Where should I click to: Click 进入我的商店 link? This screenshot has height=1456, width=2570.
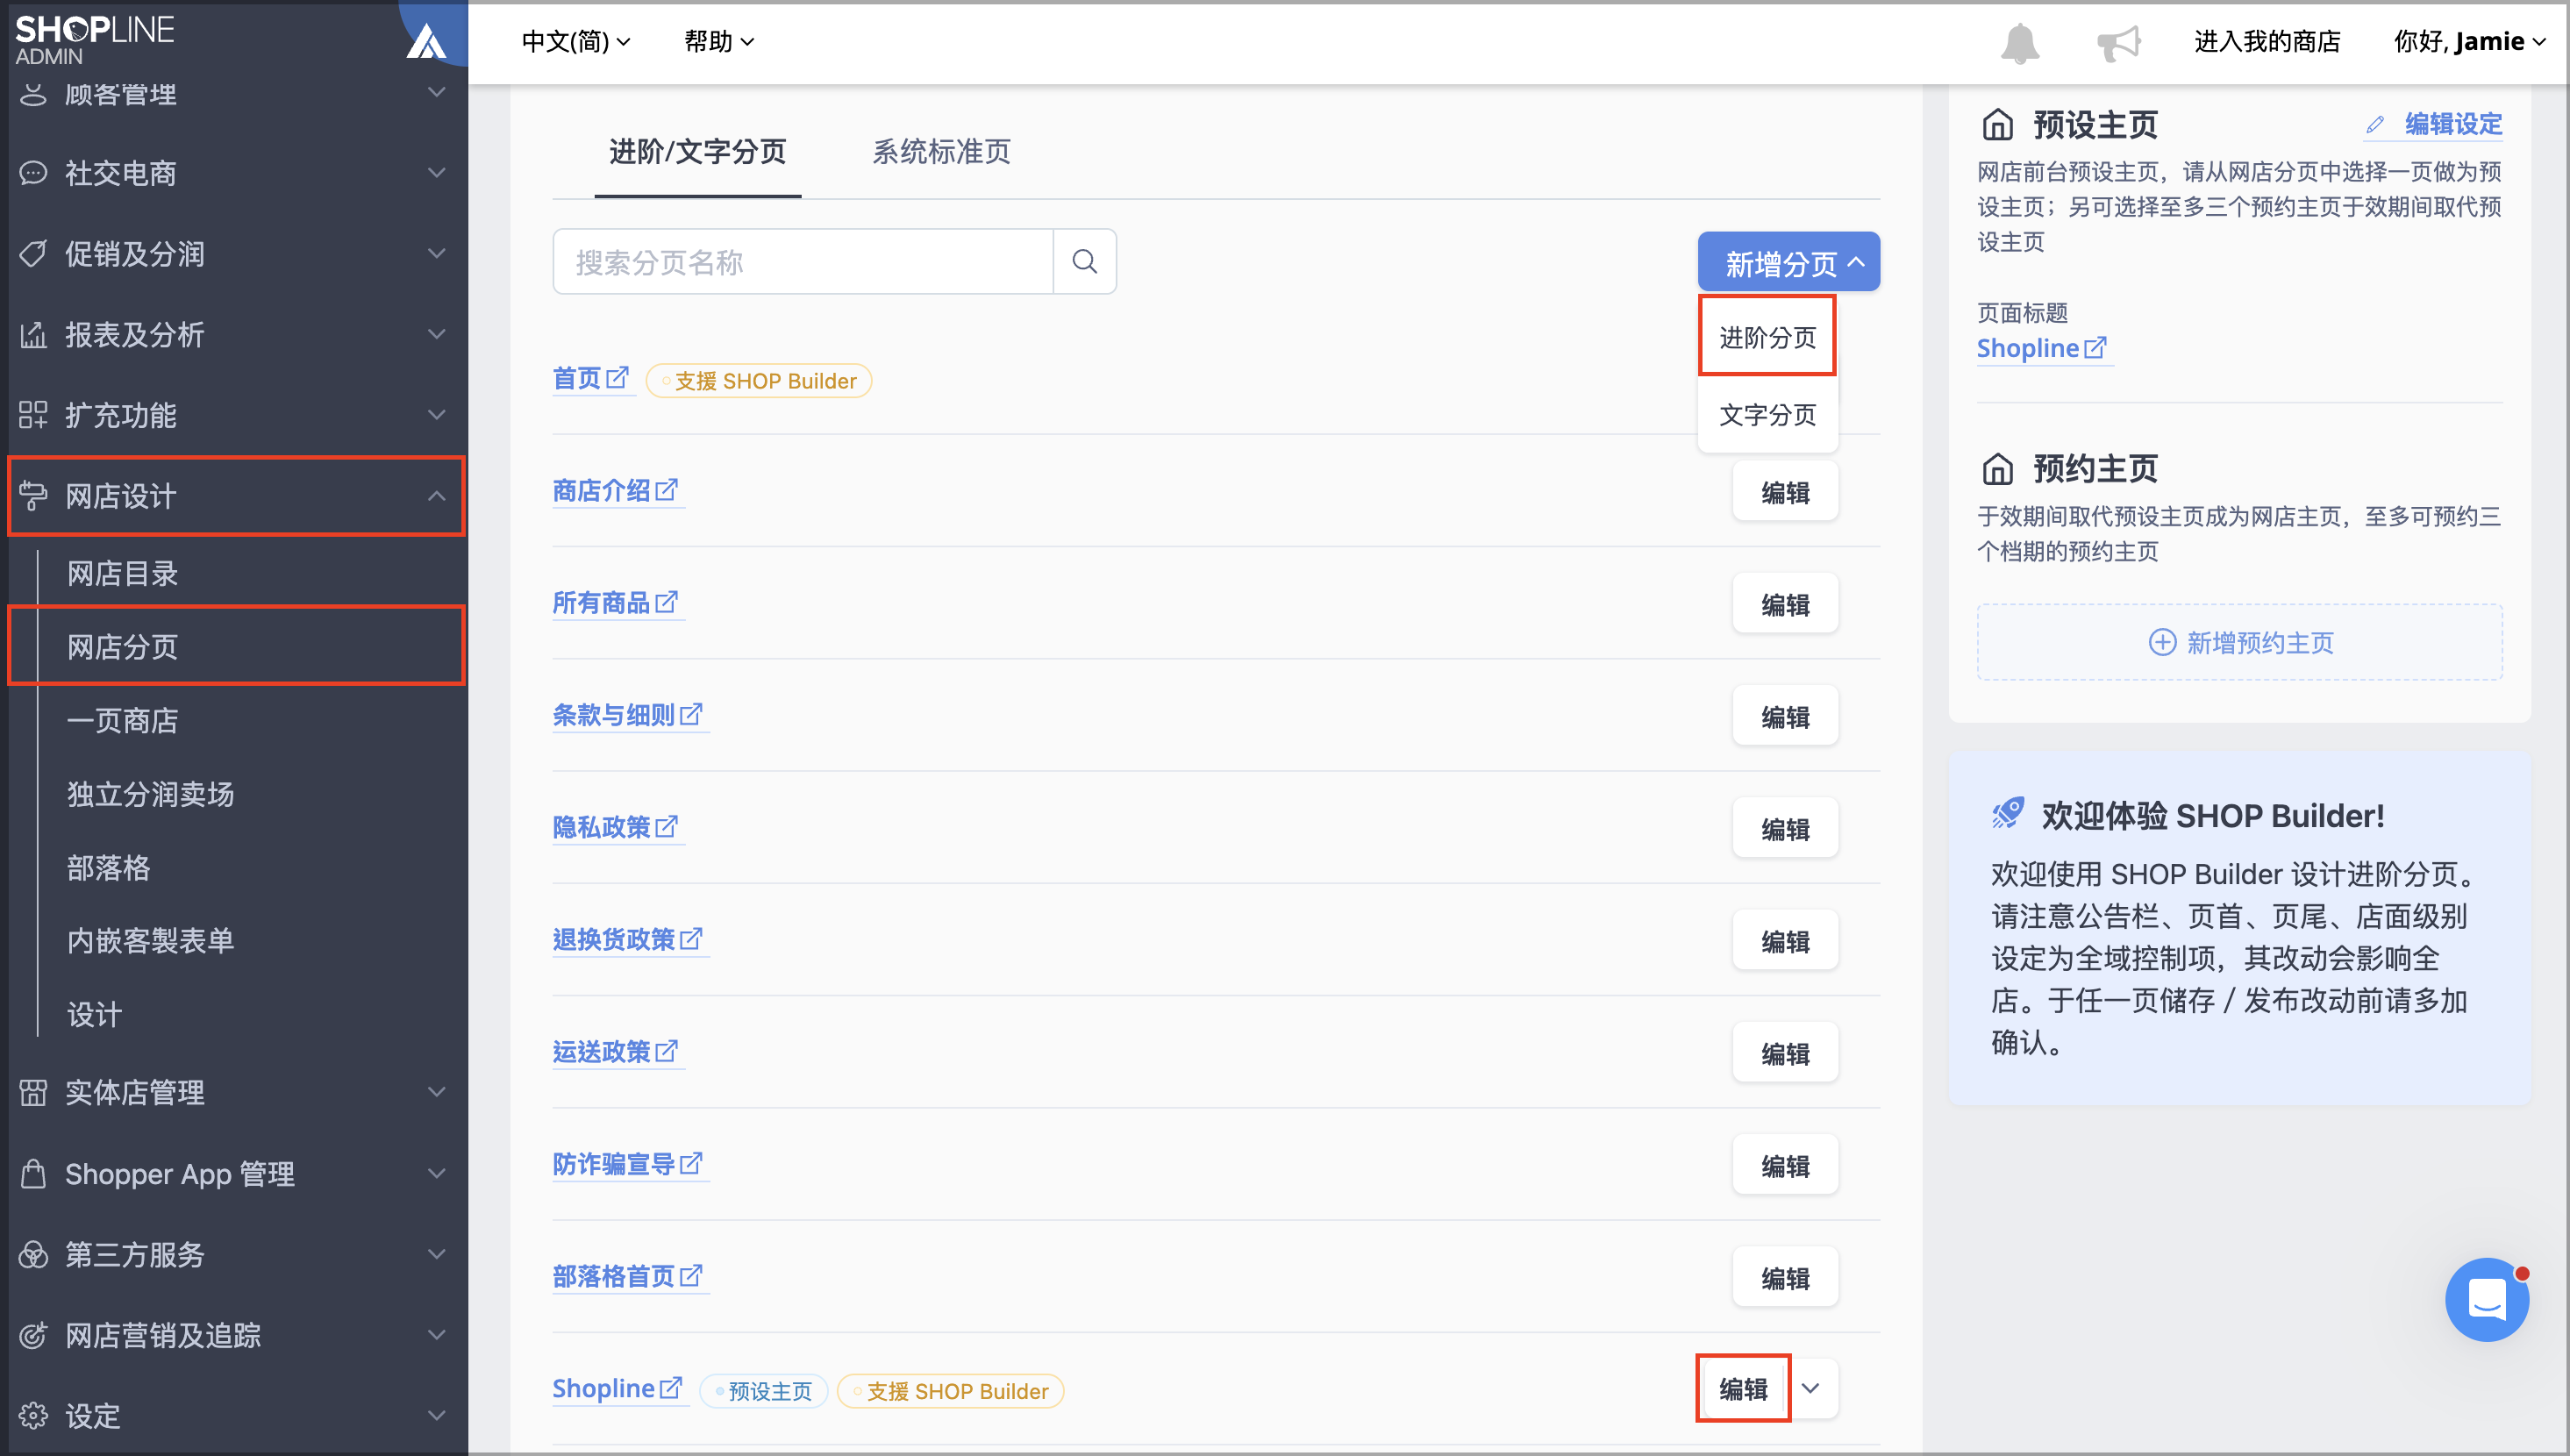click(2267, 42)
